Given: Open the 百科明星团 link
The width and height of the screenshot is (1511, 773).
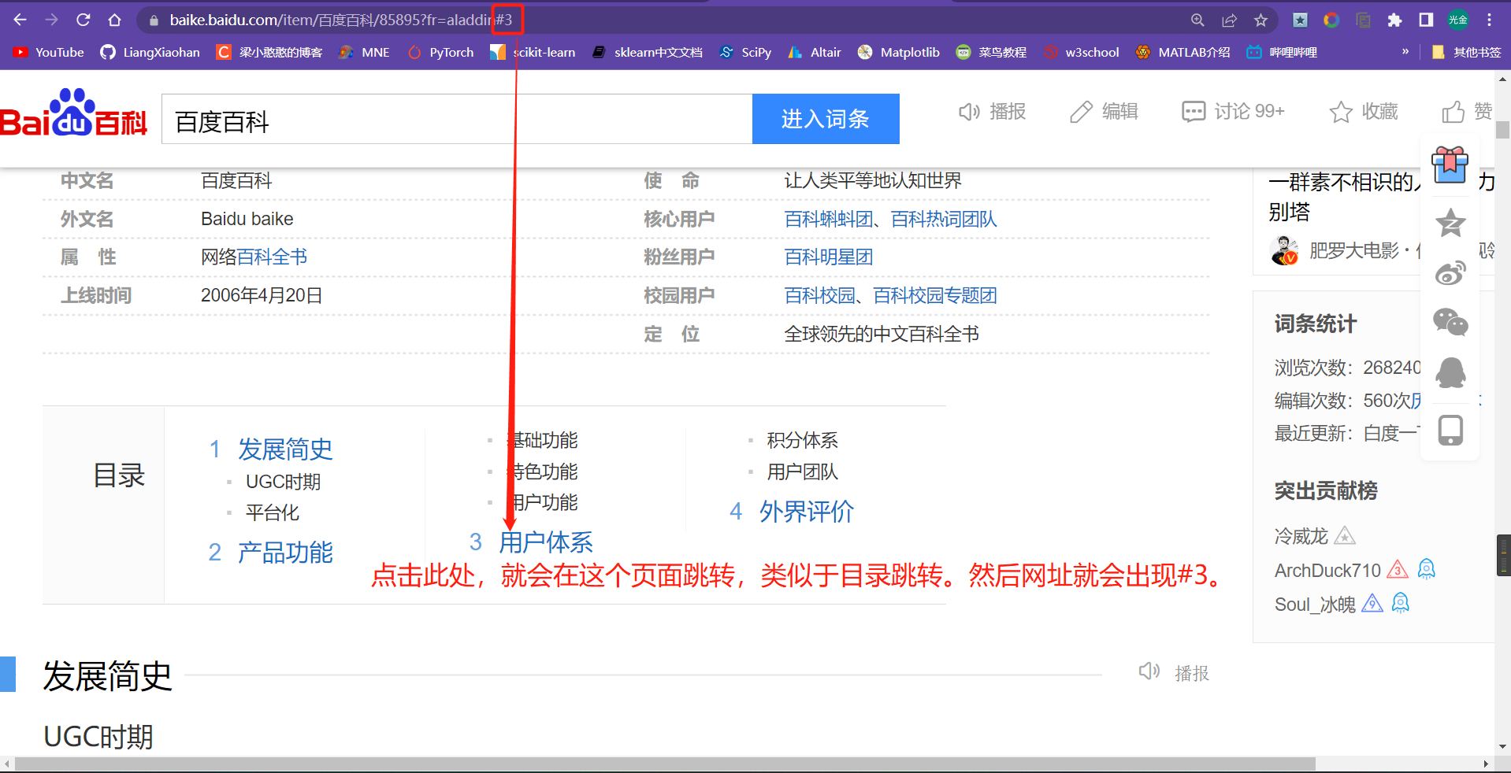Looking at the screenshot, I should coord(829,257).
